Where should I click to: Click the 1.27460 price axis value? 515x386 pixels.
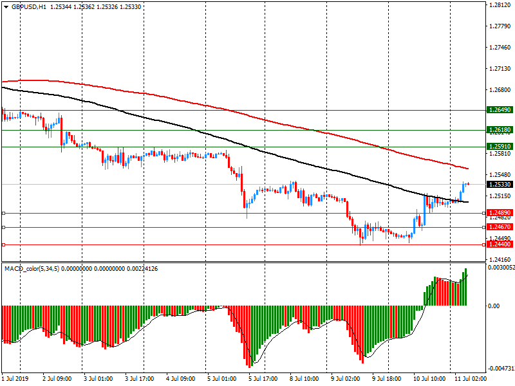click(x=500, y=48)
